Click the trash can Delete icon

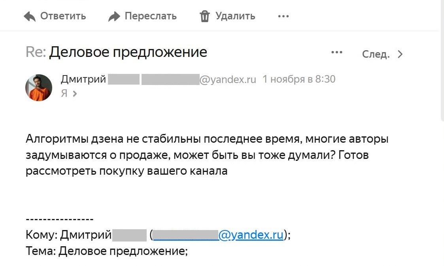[205, 16]
